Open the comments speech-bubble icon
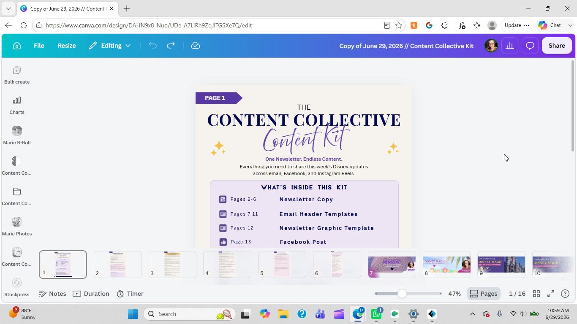 (530, 46)
